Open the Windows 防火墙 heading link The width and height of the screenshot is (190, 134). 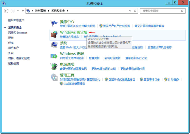(x=74, y=32)
